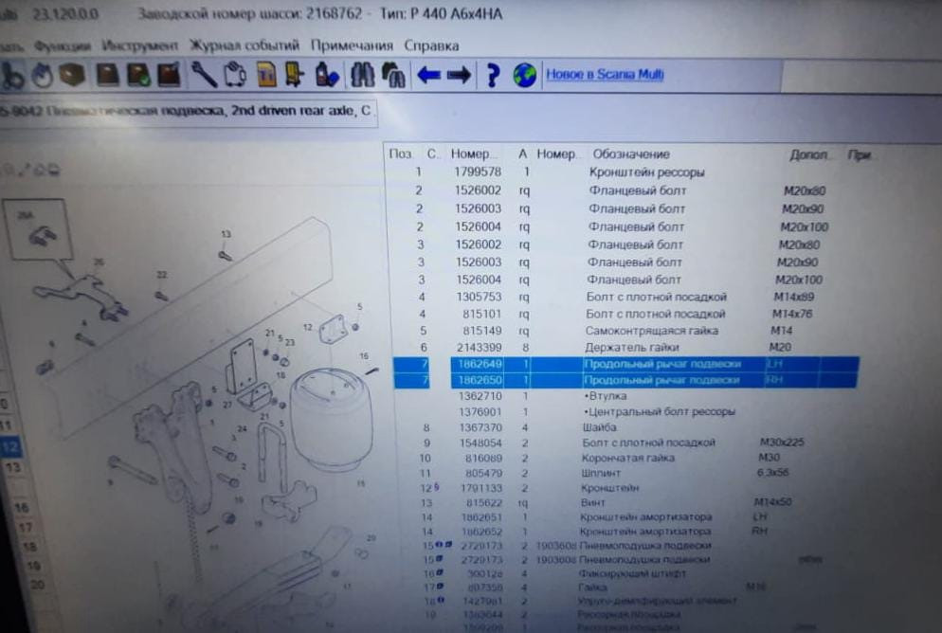Open the Справка menu
This screenshot has height=633, width=942.
431,45
